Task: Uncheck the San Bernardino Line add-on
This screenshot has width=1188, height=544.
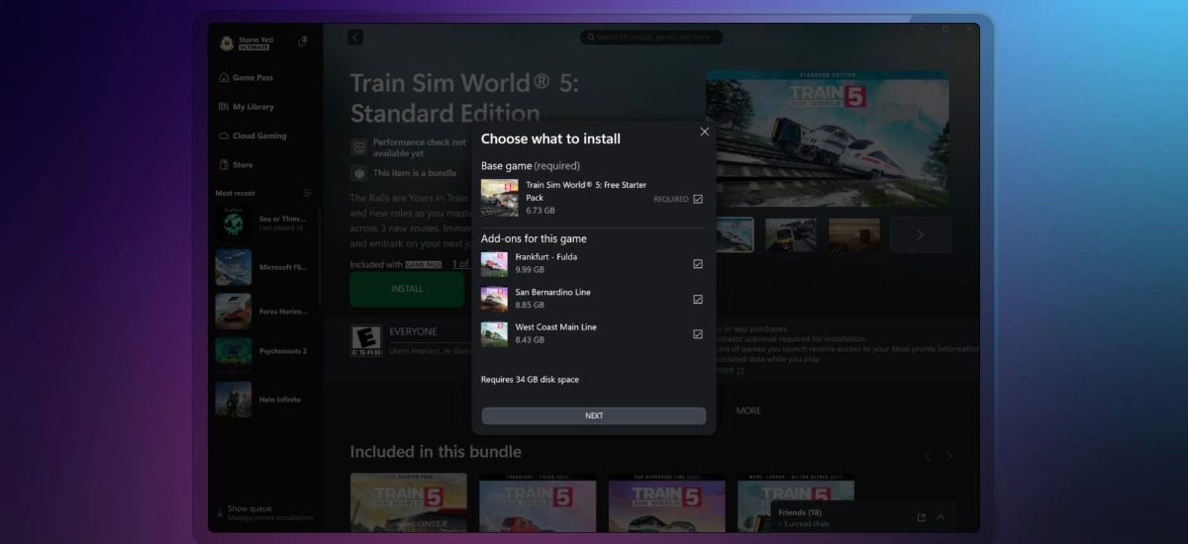Action: click(698, 299)
